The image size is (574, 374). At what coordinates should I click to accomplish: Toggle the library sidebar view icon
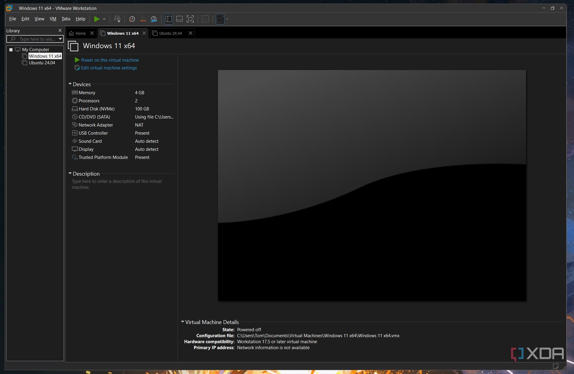pyautogui.click(x=169, y=19)
